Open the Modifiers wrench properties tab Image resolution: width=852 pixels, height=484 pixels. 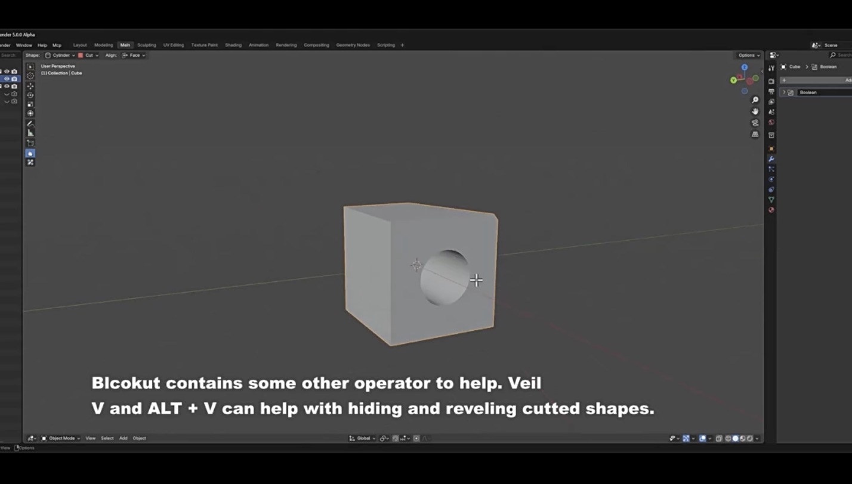pyautogui.click(x=771, y=159)
